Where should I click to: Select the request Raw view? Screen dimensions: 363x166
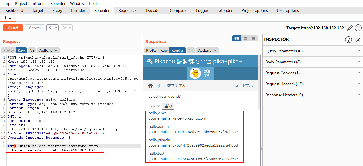[x=21, y=50]
